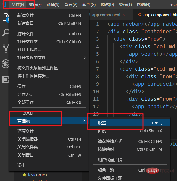
Task: Click line number 1 in editor
Action: 97,24
